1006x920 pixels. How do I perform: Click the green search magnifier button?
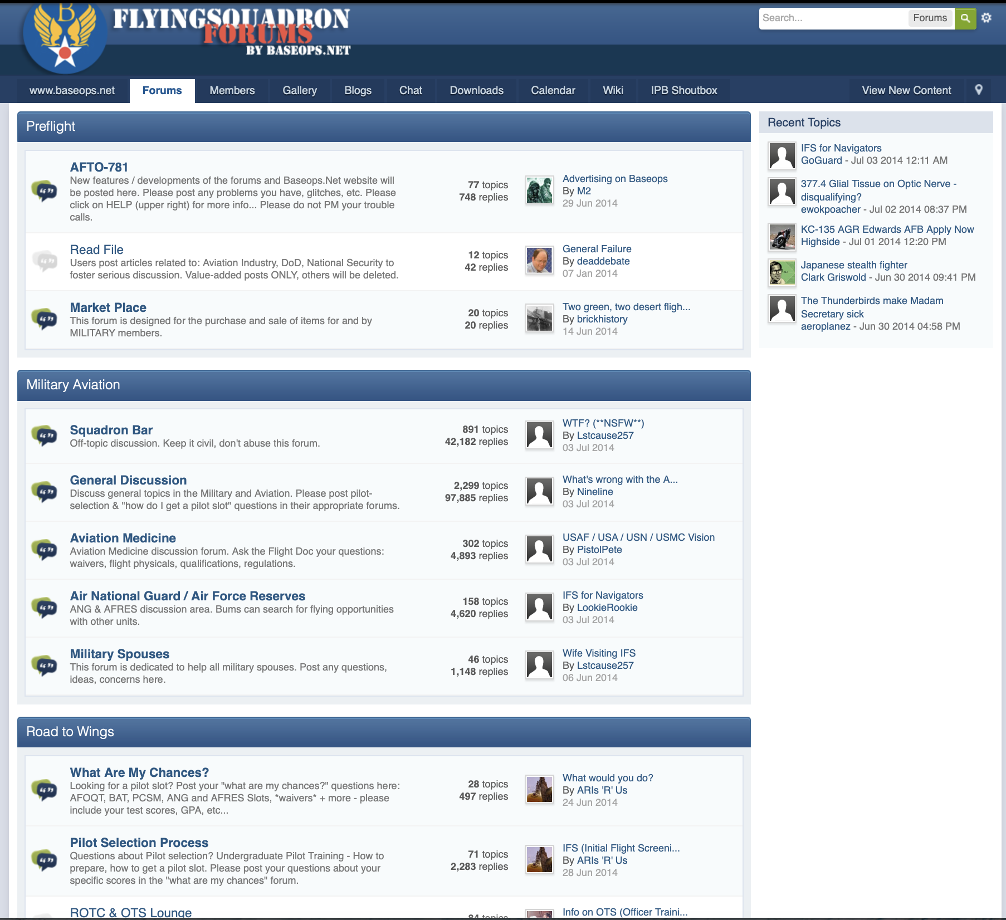pyautogui.click(x=965, y=18)
